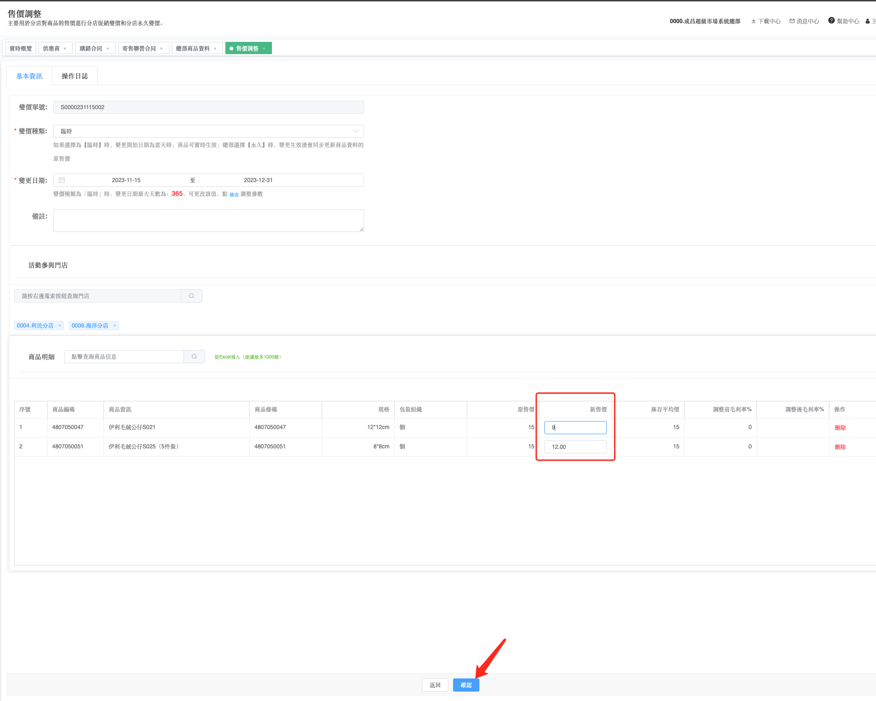Click the new price field showing 12.00
The image size is (876, 701).
pos(575,447)
